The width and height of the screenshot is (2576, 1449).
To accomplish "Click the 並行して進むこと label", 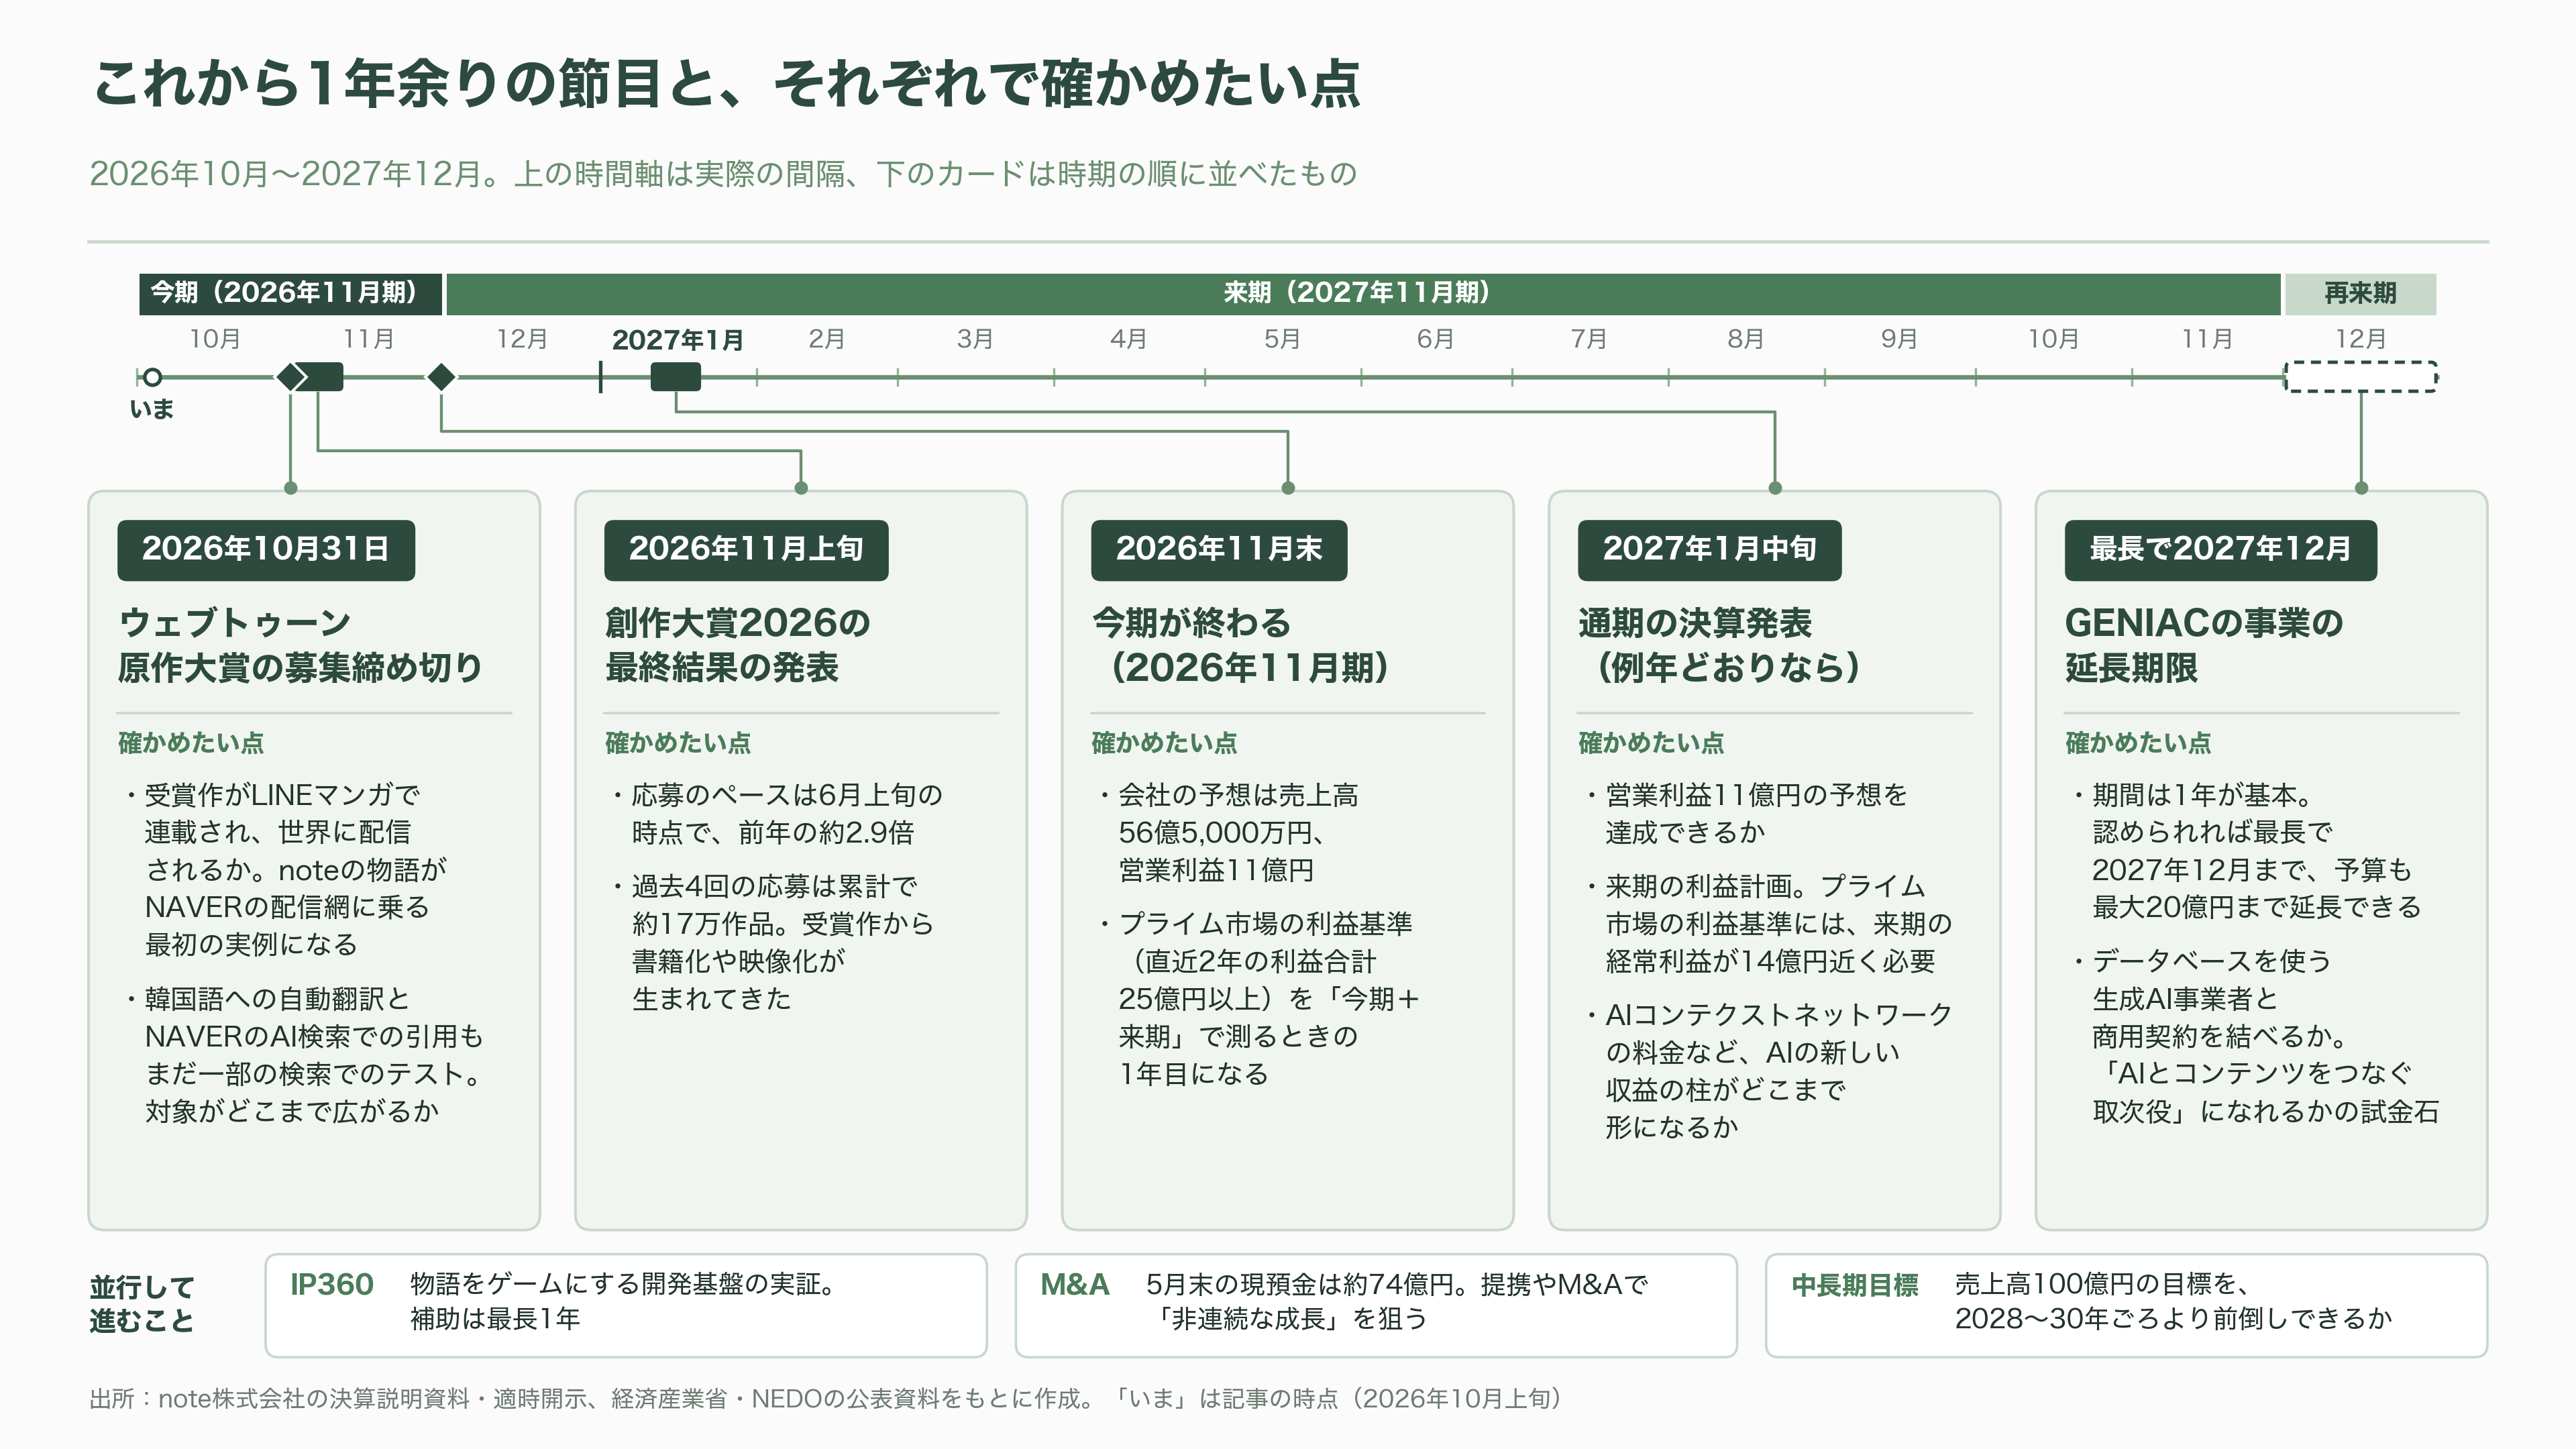I will [142, 1304].
